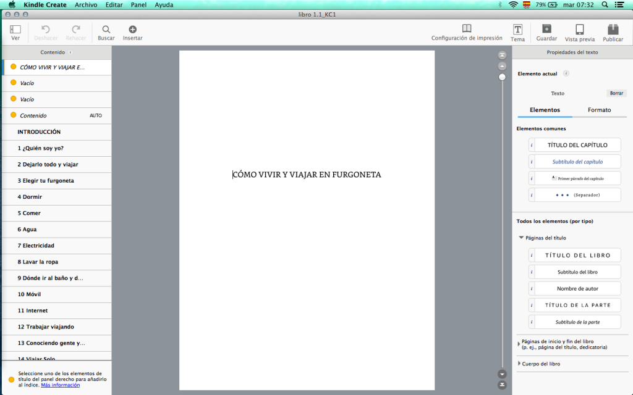
Task: Click the Borrar button
Action: point(616,93)
